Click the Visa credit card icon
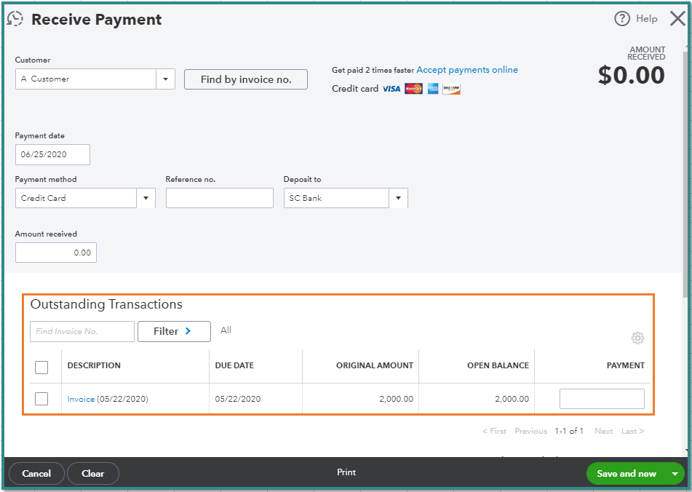This screenshot has height=492, width=692. pos(390,88)
